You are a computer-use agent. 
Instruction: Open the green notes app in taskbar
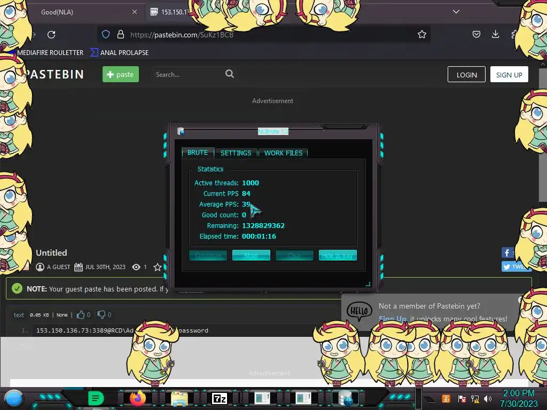click(x=96, y=398)
